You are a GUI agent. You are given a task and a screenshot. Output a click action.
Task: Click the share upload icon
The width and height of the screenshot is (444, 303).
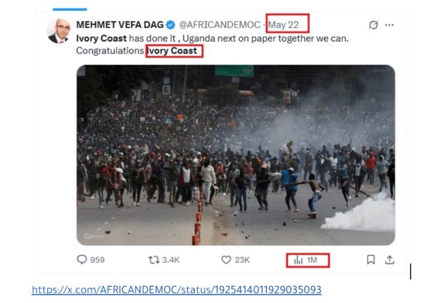tap(390, 259)
